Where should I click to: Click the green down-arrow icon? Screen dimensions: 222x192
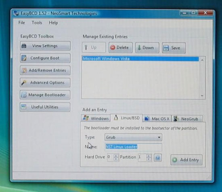139,48
